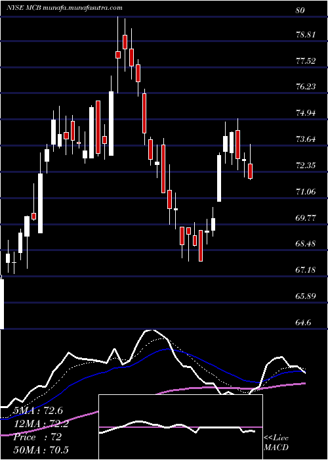
Task: Click the 64.6 price axis label
Action: [x=303, y=323]
